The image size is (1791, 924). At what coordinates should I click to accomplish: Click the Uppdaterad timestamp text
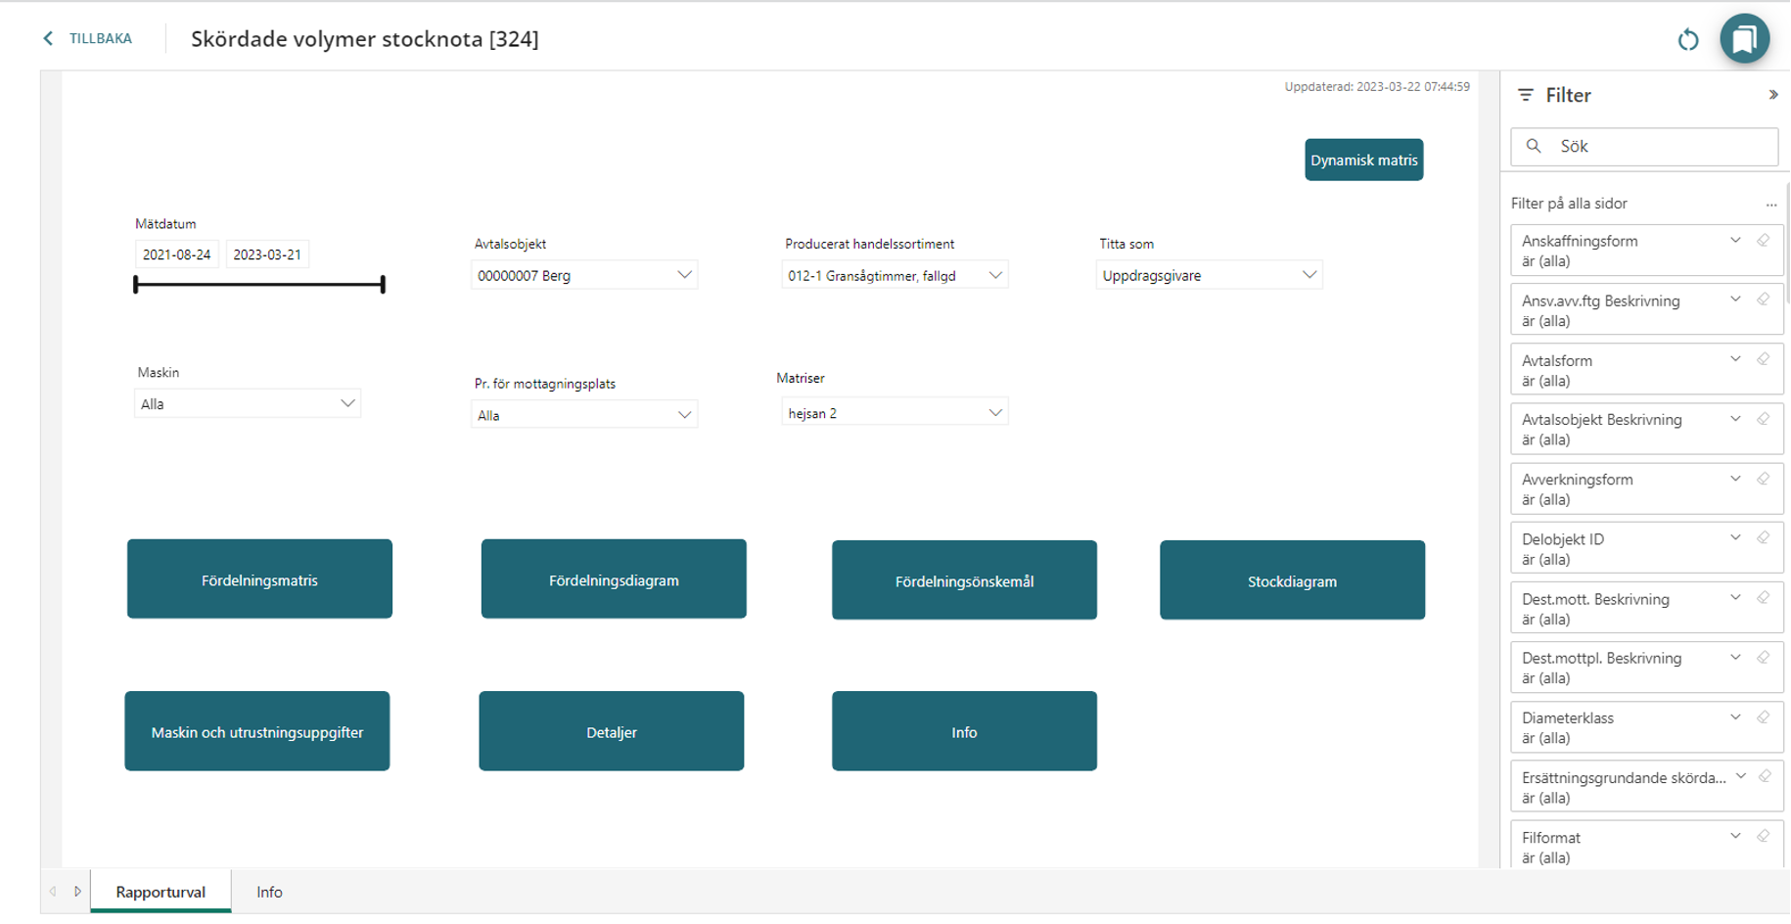coord(1377,87)
